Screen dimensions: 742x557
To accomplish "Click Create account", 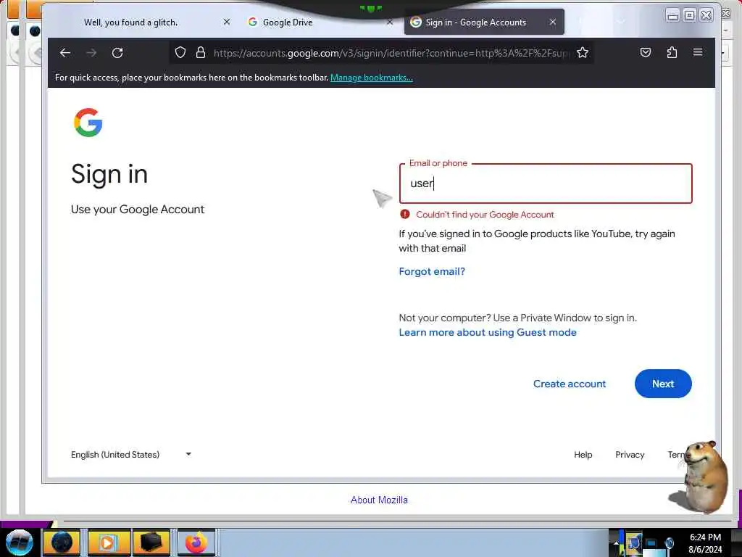I will coord(570,384).
